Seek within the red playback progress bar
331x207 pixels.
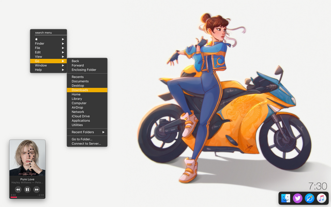tap(27, 197)
